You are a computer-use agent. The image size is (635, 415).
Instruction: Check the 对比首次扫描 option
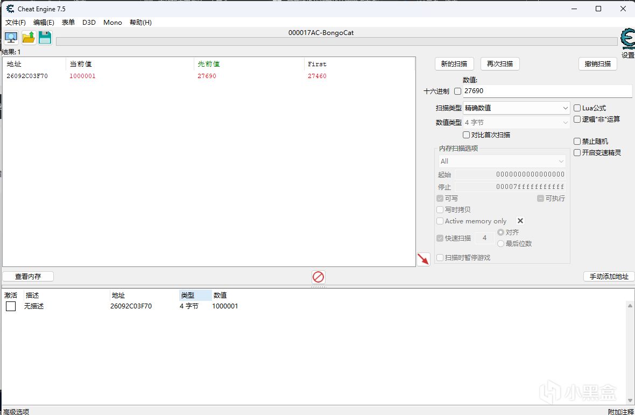point(466,135)
